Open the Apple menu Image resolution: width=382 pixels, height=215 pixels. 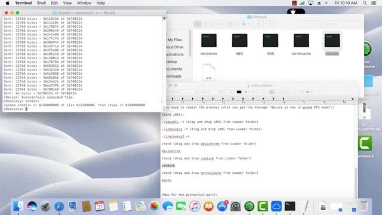click(7, 3)
